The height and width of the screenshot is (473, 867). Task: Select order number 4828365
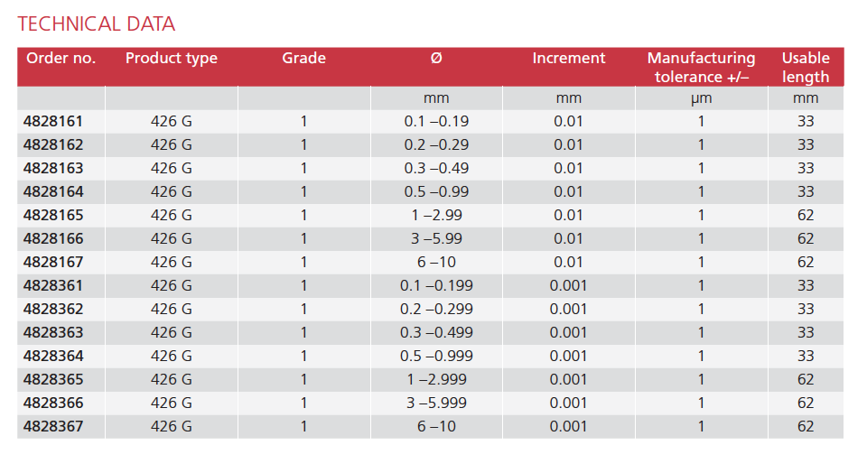[x=54, y=379]
